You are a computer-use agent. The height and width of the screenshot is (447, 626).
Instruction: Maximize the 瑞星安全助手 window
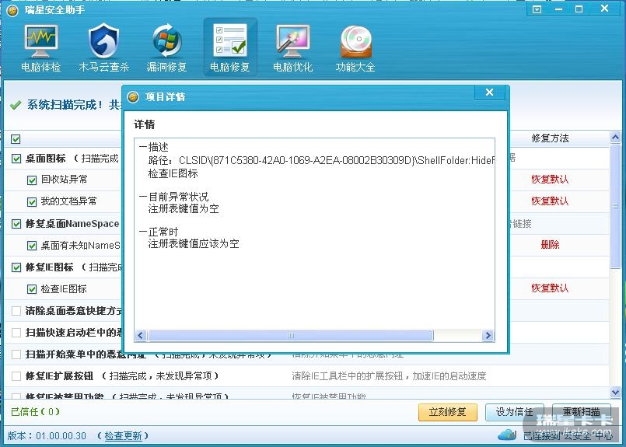[x=579, y=9]
